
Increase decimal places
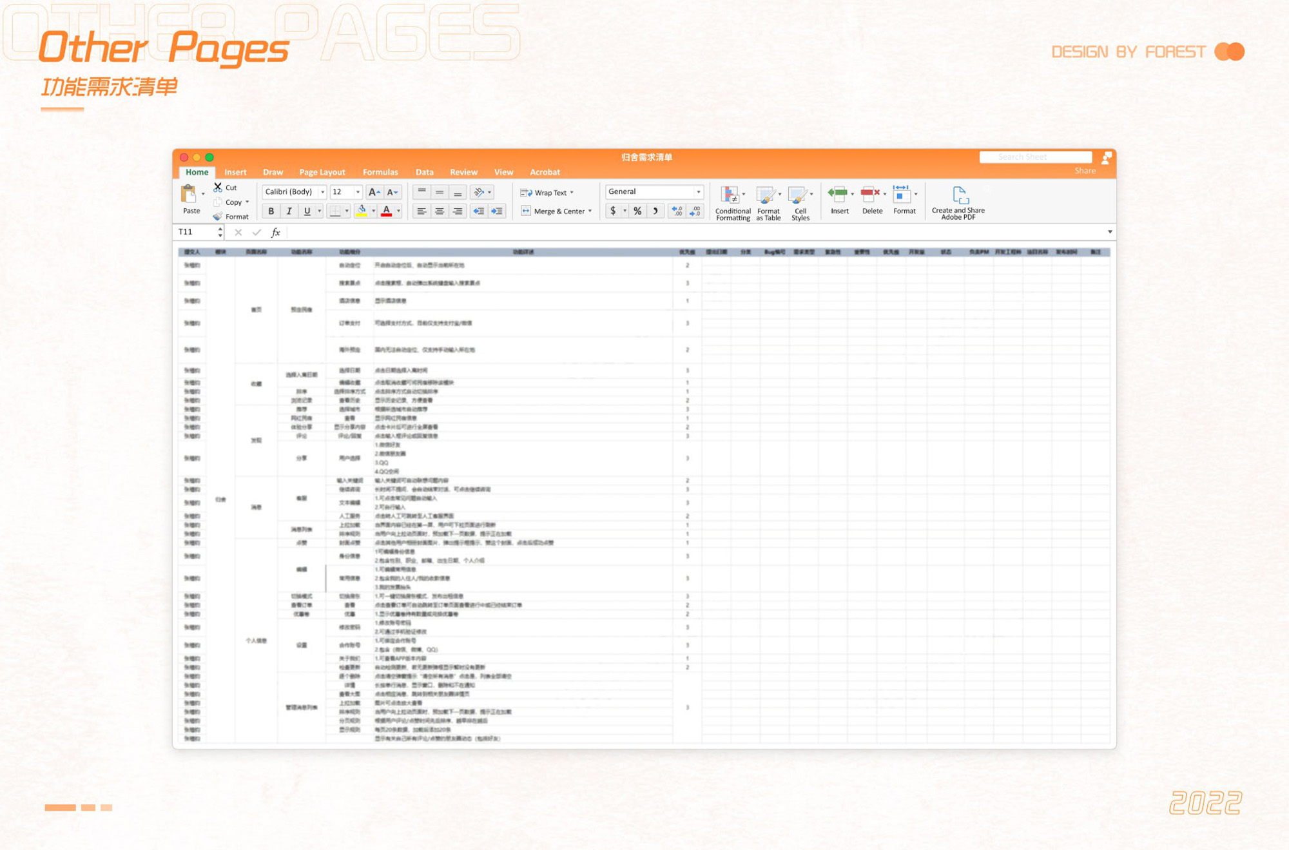pos(677,211)
